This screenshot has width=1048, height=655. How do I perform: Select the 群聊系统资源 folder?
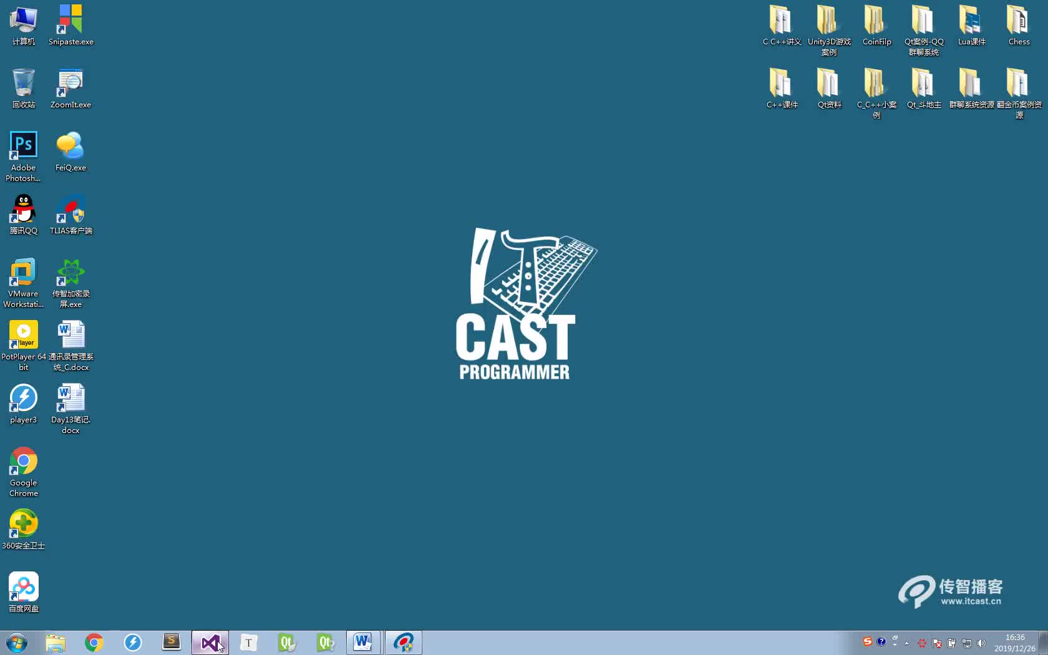[971, 89]
